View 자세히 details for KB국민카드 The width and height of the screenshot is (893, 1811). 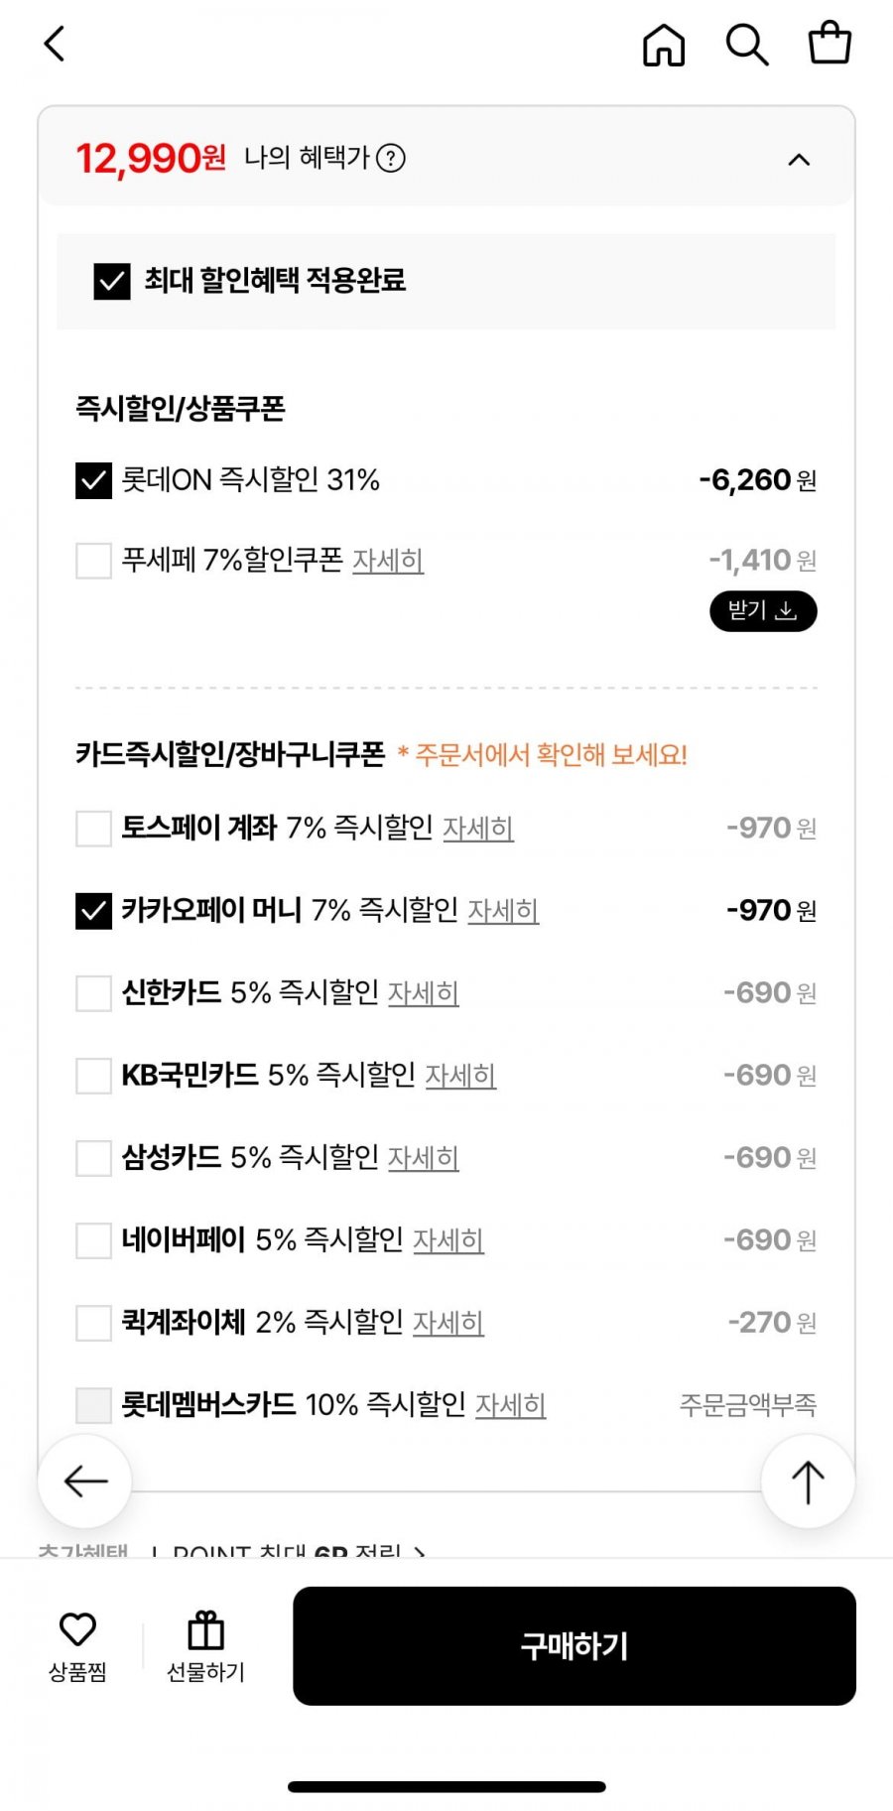point(460,1075)
